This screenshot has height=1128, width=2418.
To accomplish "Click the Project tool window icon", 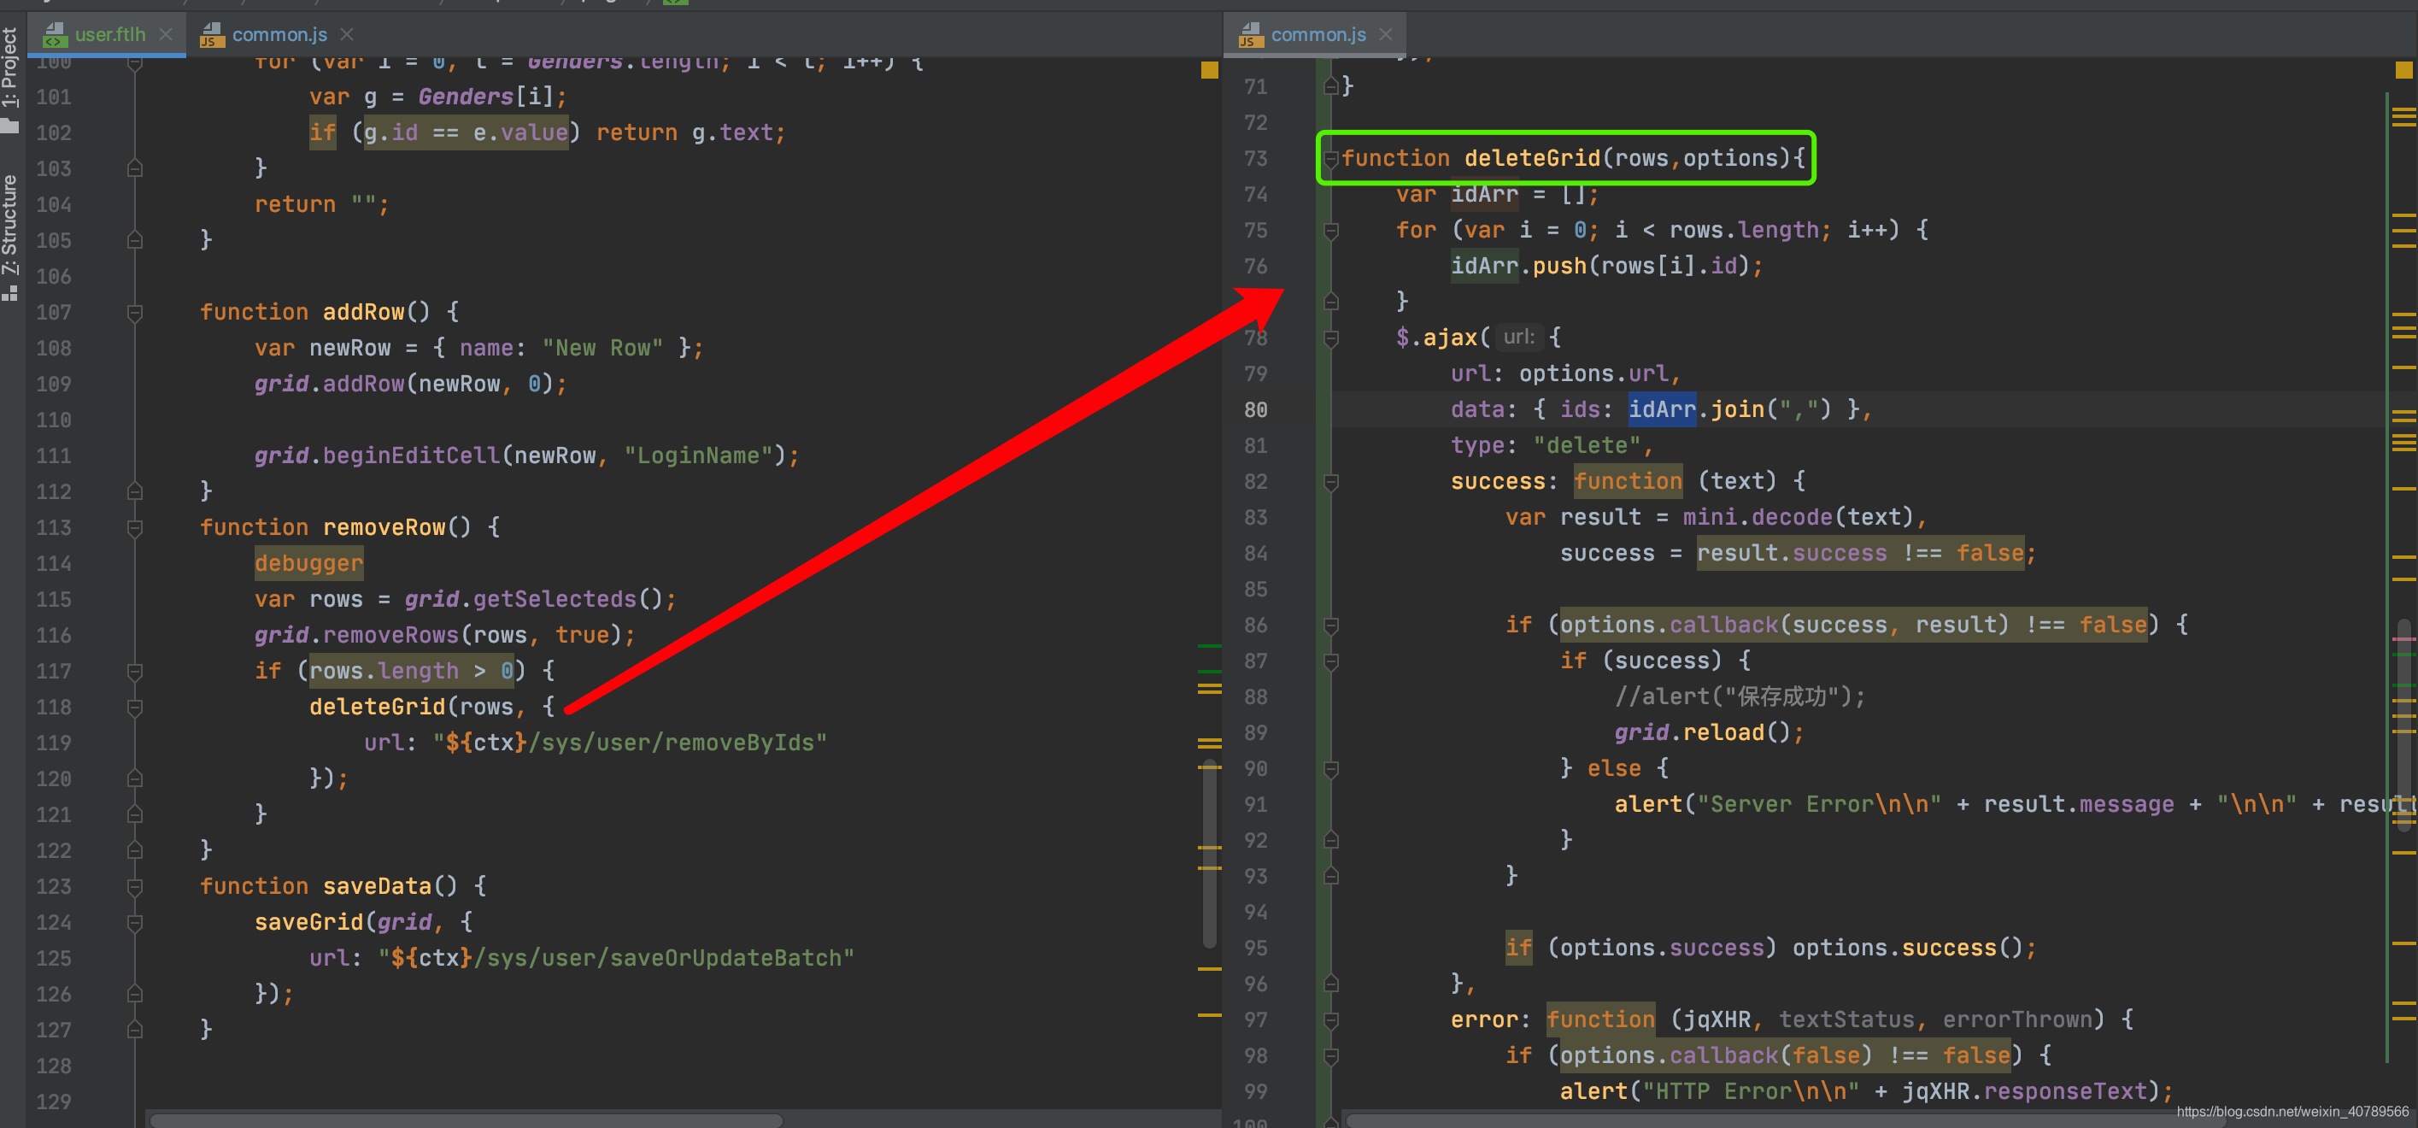I will click(x=10, y=126).
